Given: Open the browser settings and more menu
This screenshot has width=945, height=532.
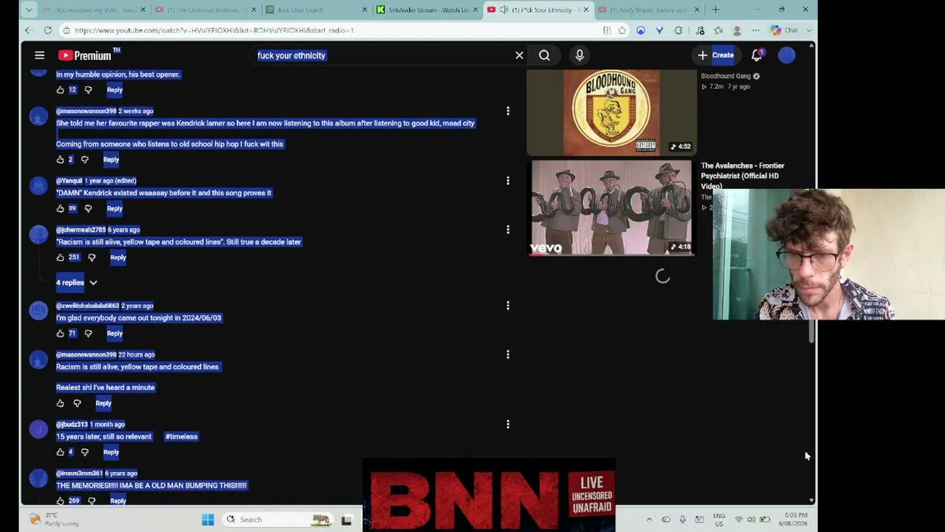Looking at the screenshot, I should (755, 30).
